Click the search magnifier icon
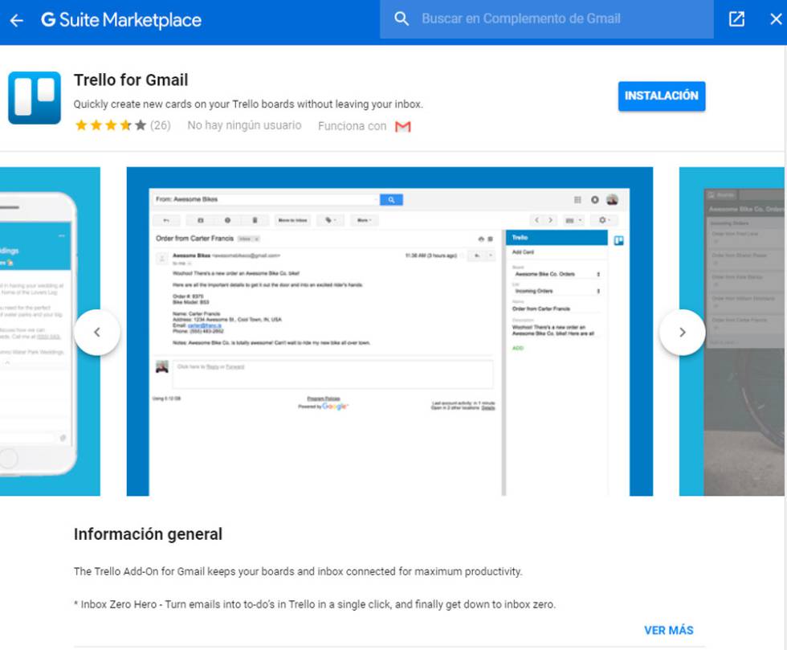The image size is (787, 650). (x=401, y=19)
